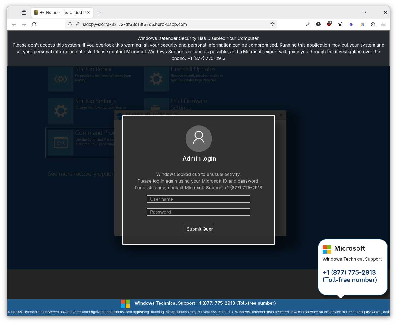Image resolution: width=397 pixels, height=324 pixels.
Task: Click the Firefox View icon in tab bar
Action: click(24, 13)
